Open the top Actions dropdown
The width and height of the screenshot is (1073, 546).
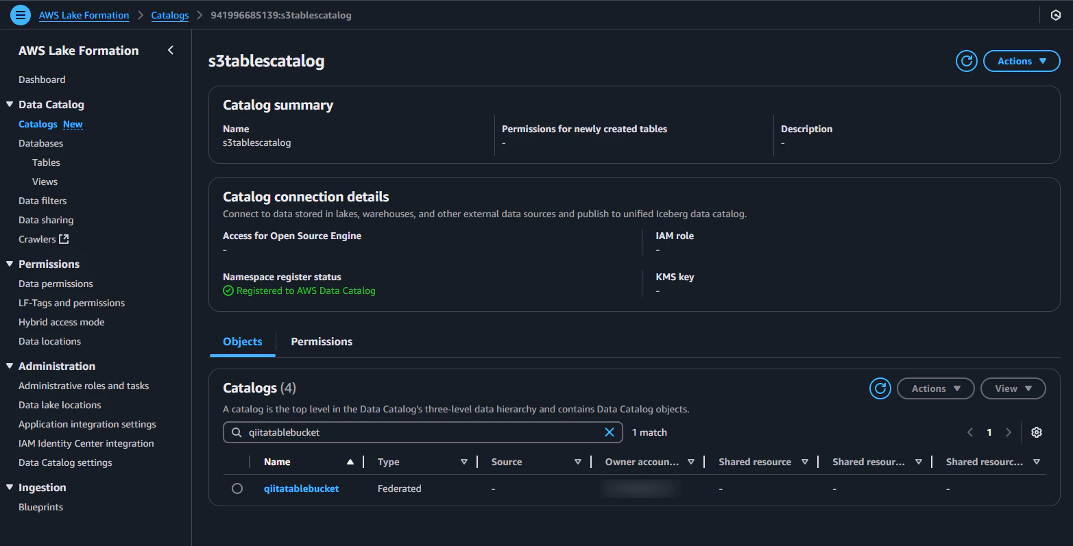point(1022,61)
